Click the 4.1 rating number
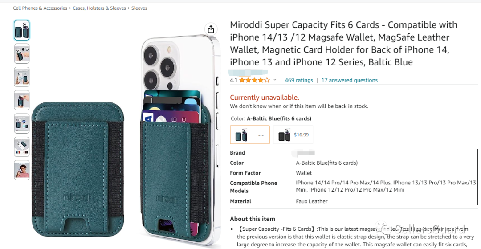Screen dimensions: 481x249 (x=234, y=80)
